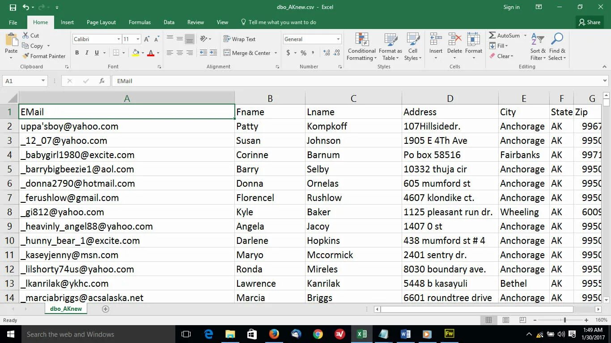Switch to the Formulas tab
Image resolution: width=611 pixels, height=343 pixels.
[x=140, y=22]
